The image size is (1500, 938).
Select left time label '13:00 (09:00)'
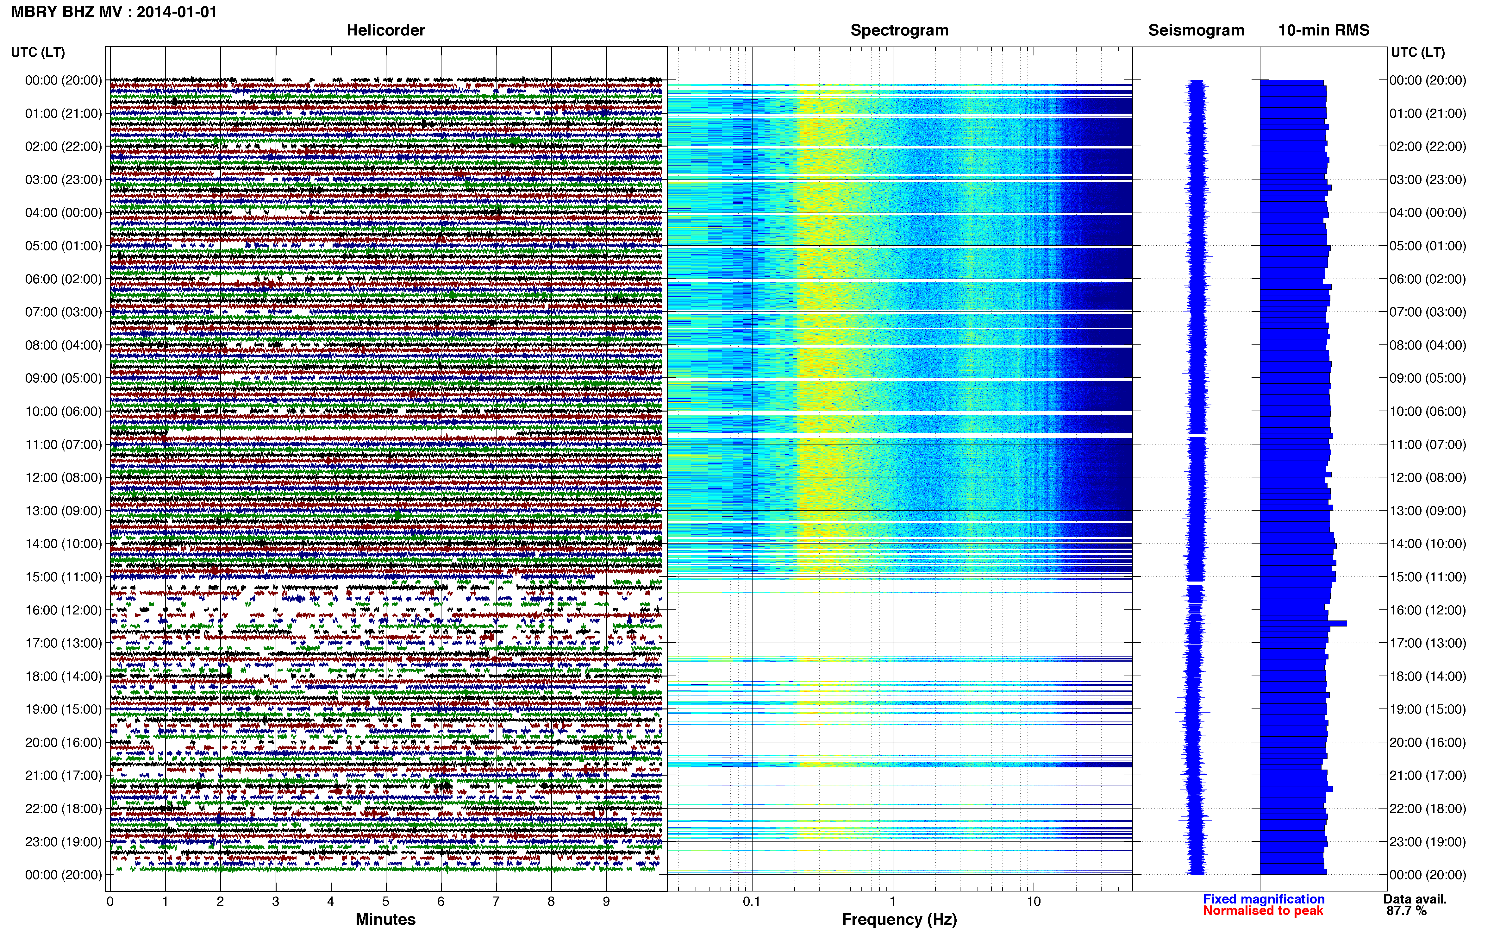coord(63,511)
